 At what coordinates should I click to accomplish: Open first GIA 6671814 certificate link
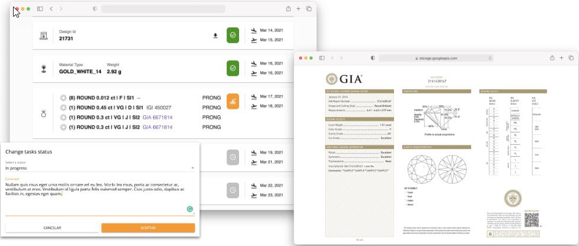pos(157,118)
